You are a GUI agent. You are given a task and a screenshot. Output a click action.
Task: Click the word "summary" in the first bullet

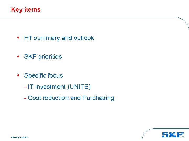pyautogui.click(x=47, y=38)
